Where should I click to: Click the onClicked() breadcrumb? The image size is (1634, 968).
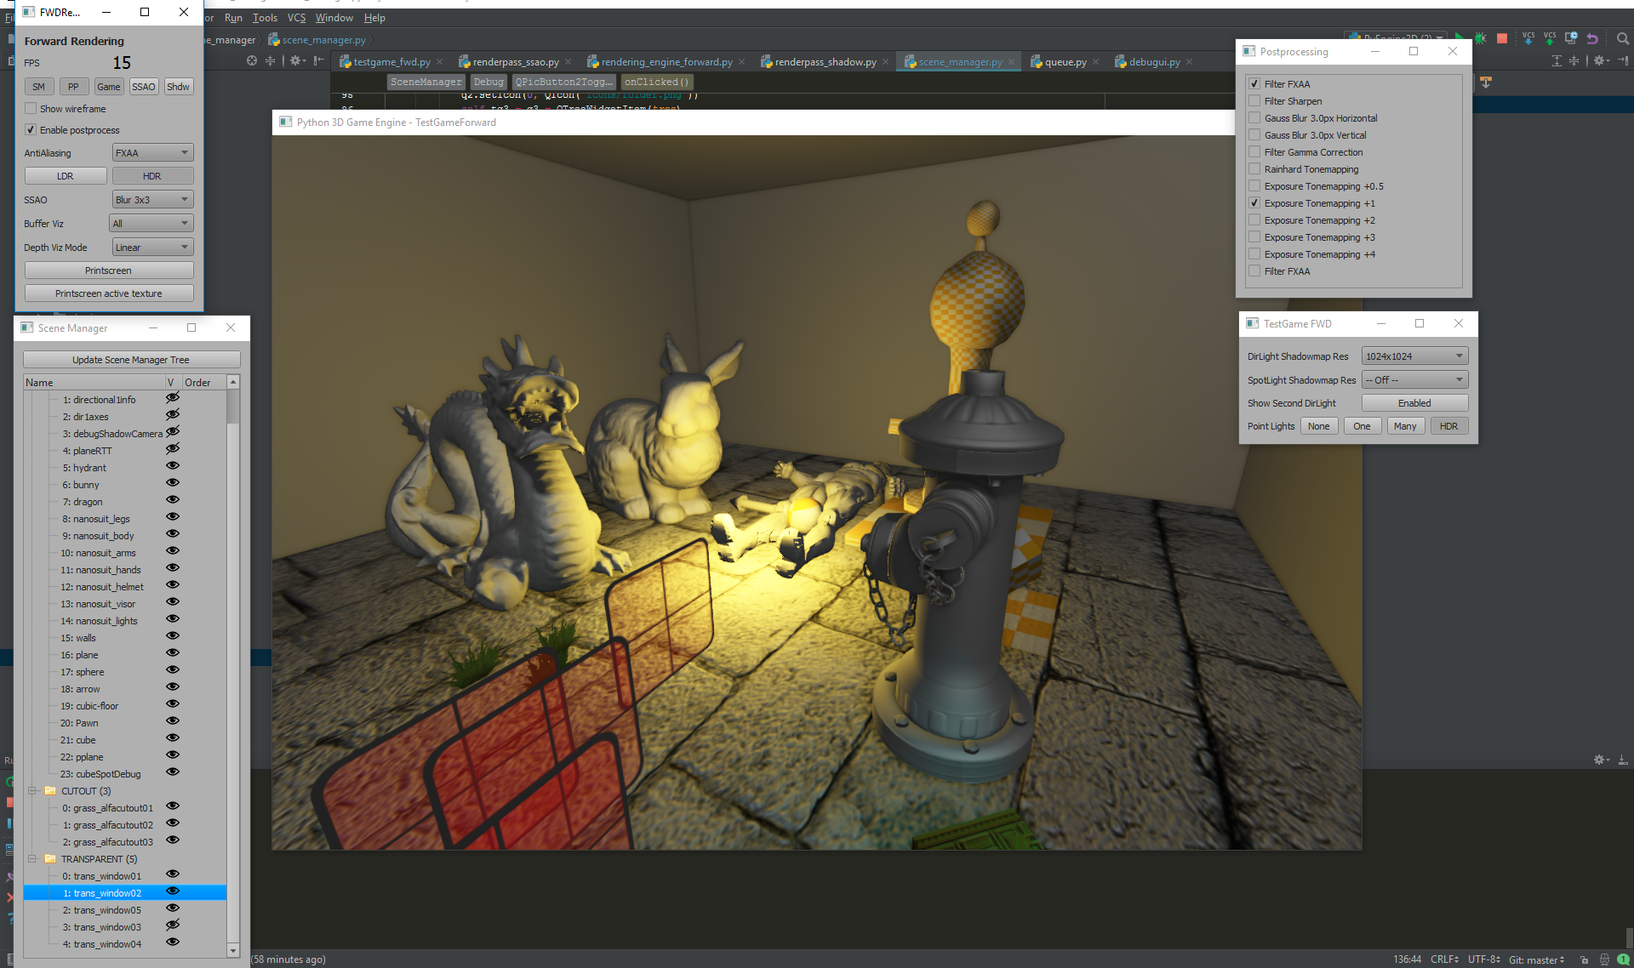click(656, 82)
